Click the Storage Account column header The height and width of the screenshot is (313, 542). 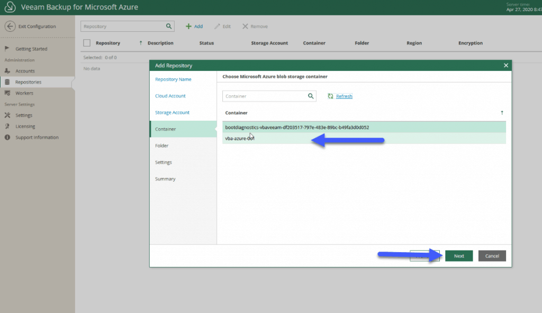coord(269,43)
